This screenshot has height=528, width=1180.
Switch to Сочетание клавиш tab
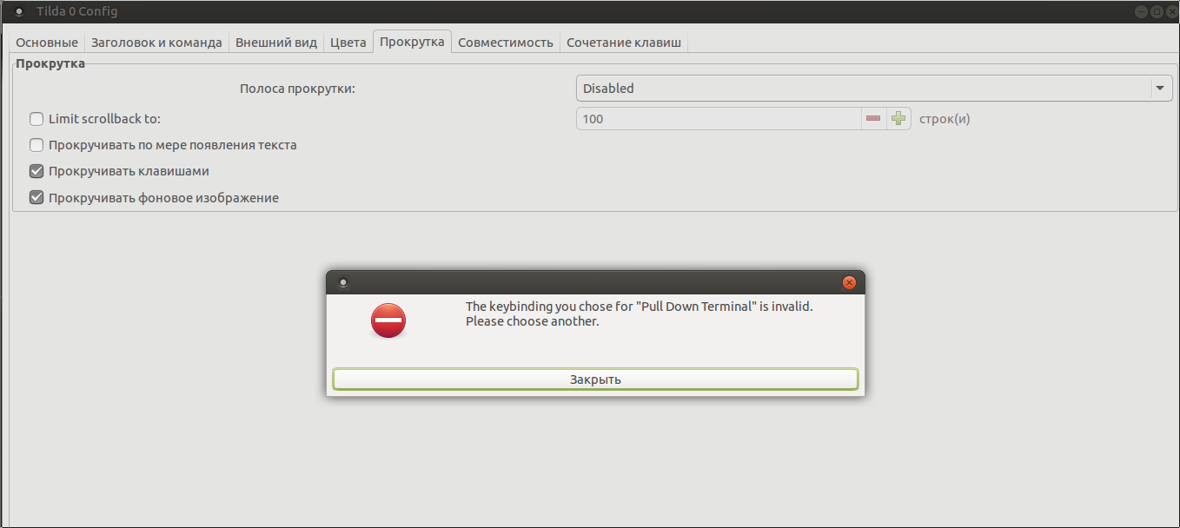point(624,42)
